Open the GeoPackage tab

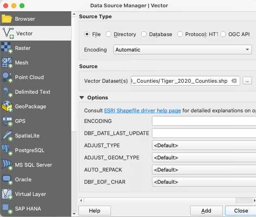pos(30,107)
